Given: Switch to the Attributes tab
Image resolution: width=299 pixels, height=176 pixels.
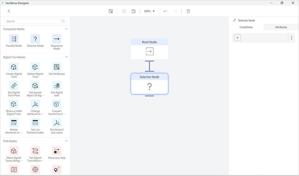Looking at the screenshot, I should 281,27.
